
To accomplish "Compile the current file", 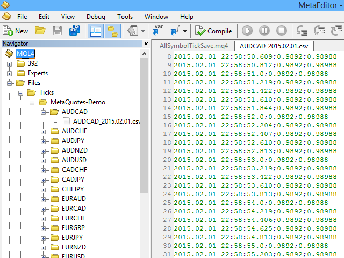I will [213, 31].
